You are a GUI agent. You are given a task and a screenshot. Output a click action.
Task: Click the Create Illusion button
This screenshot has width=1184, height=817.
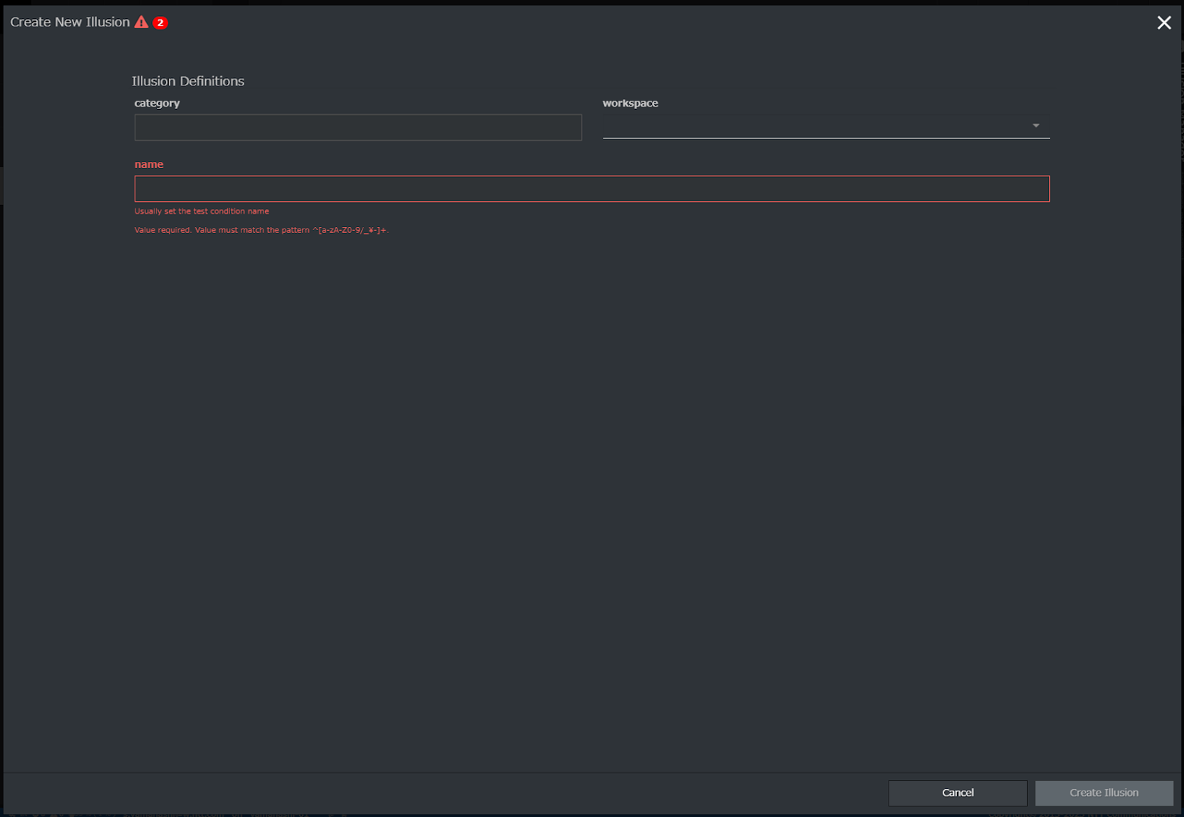pyautogui.click(x=1103, y=792)
